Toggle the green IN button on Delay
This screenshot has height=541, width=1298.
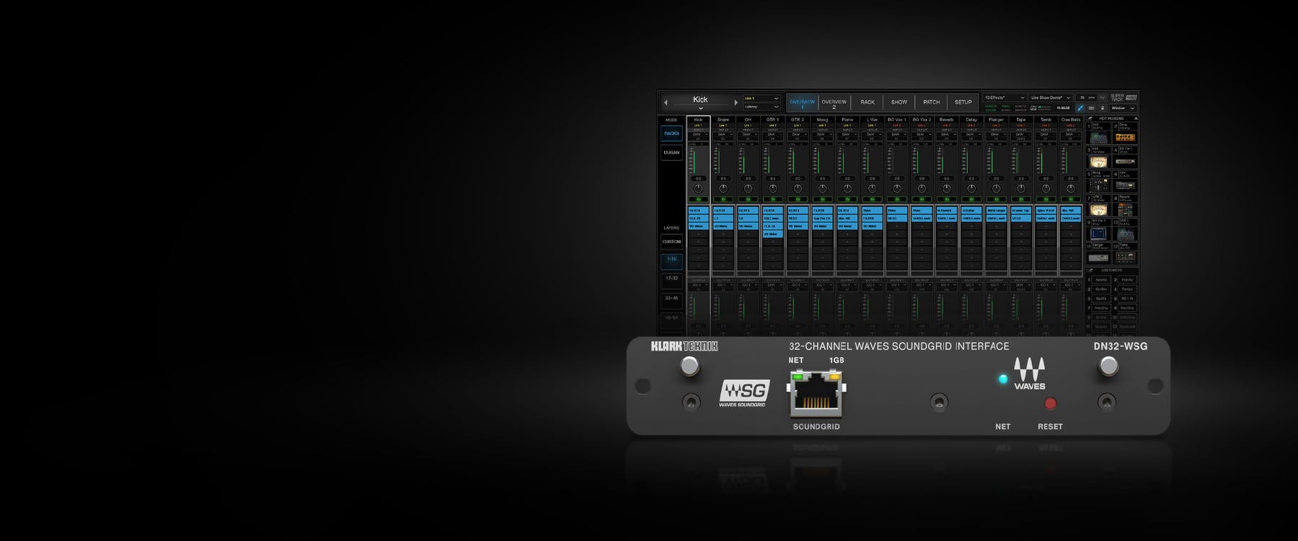point(971,200)
